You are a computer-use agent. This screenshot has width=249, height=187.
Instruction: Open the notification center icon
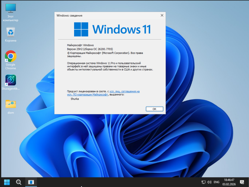coord(242,182)
